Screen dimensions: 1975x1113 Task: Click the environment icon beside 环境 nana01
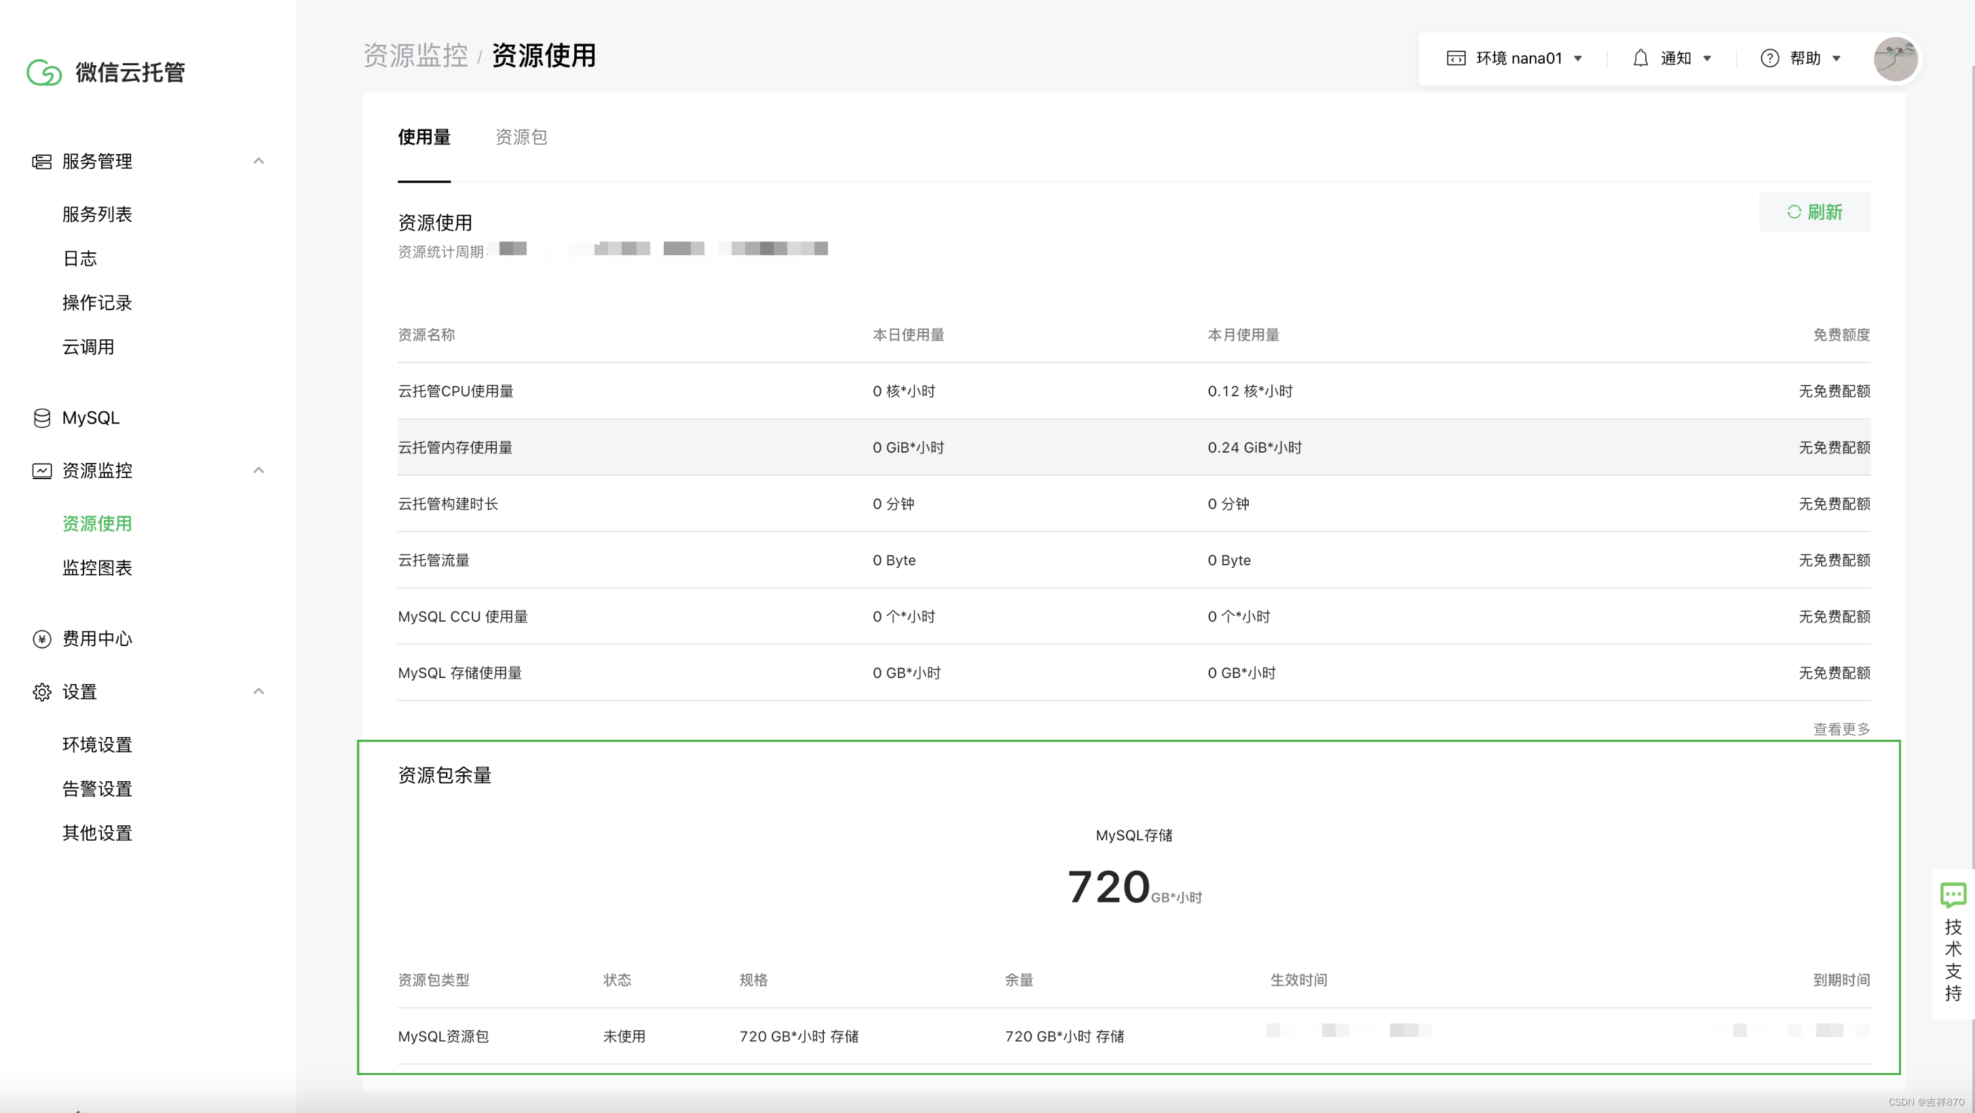(x=1455, y=58)
